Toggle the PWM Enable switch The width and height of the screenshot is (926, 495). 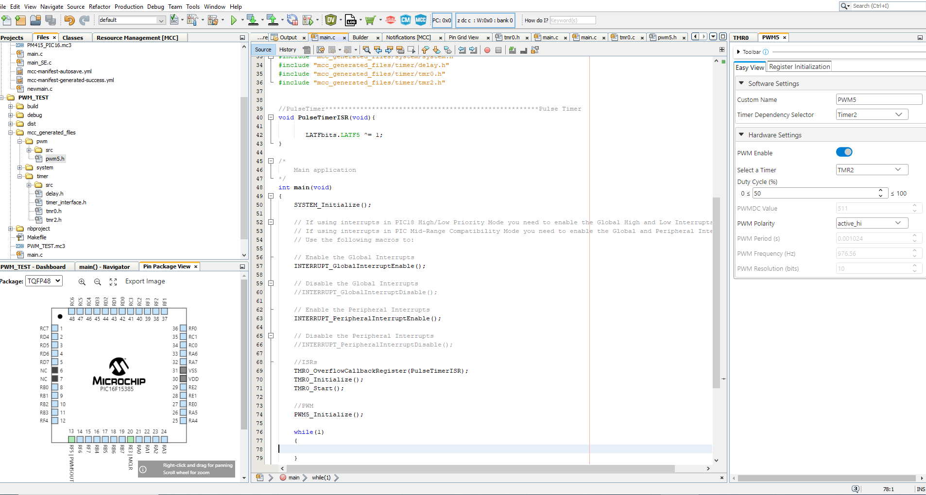tap(844, 152)
